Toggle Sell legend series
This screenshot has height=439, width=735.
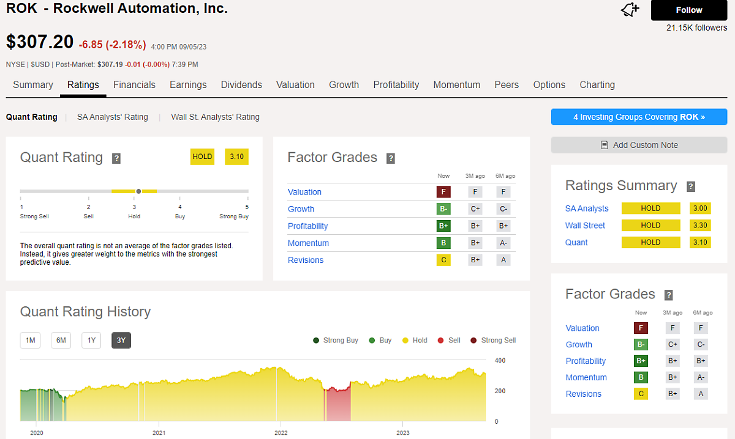449,341
